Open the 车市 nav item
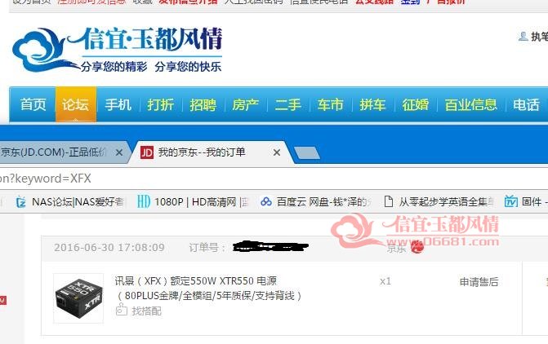548x344 pixels. (x=330, y=104)
